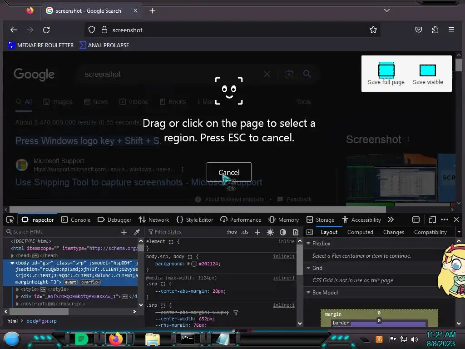
Task: Expand the head element node
Action: click(12, 255)
